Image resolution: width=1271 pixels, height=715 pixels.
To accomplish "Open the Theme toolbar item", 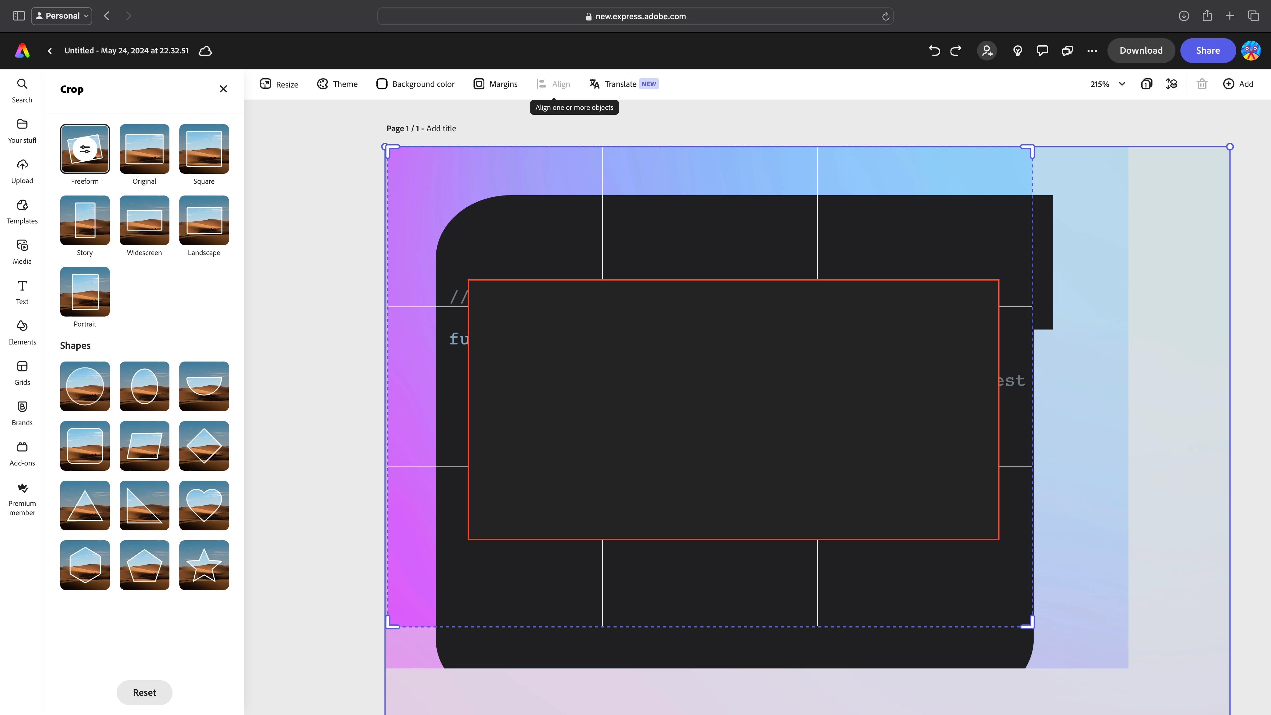I will (338, 84).
